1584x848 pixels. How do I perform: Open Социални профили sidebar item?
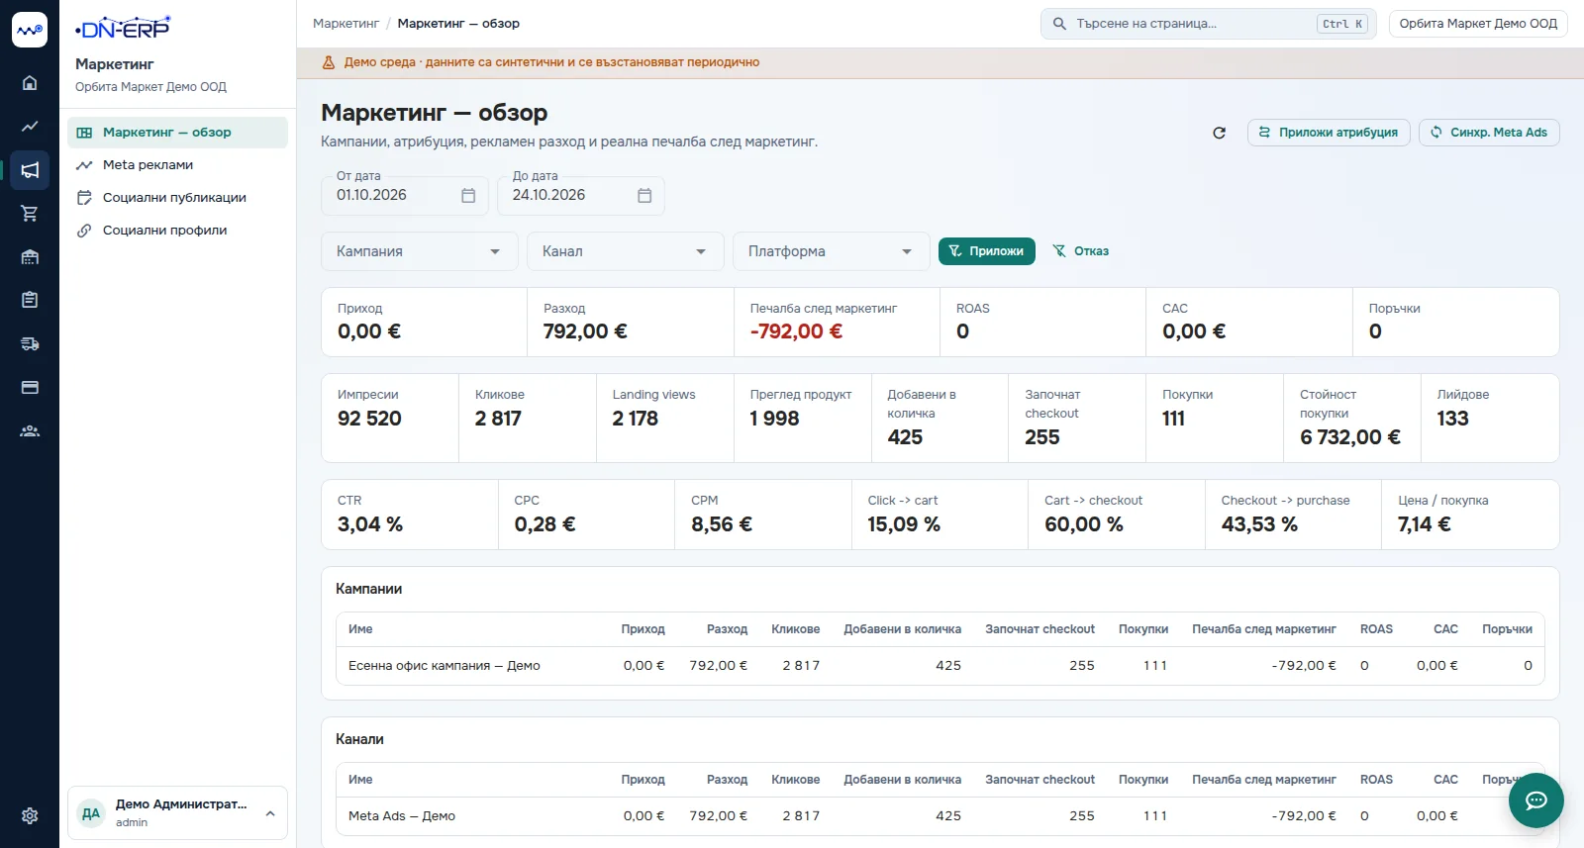(x=178, y=231)
